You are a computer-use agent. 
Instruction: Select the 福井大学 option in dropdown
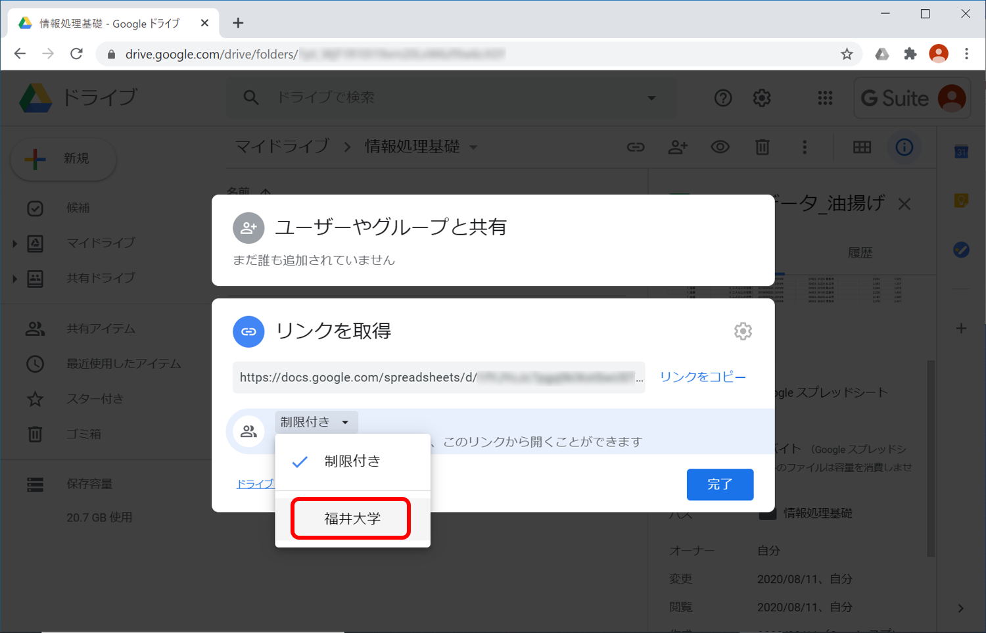point(352,519)
